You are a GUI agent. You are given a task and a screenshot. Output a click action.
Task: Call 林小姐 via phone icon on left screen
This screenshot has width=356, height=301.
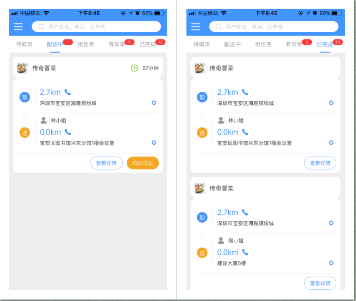click(x=68, y=132)
